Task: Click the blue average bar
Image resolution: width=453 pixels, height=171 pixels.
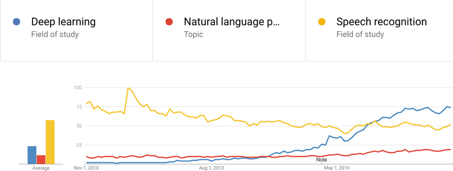Action: pos(32,155)
